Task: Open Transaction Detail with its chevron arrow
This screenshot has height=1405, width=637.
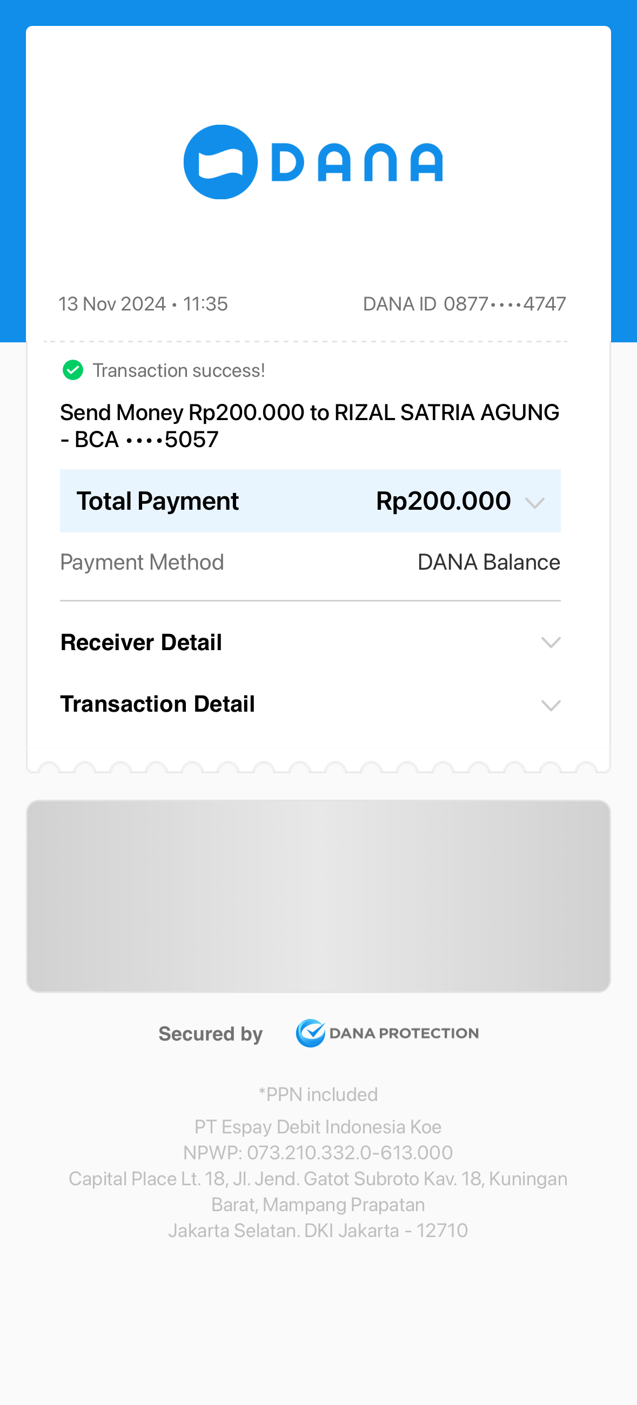Action: point(551,705)
